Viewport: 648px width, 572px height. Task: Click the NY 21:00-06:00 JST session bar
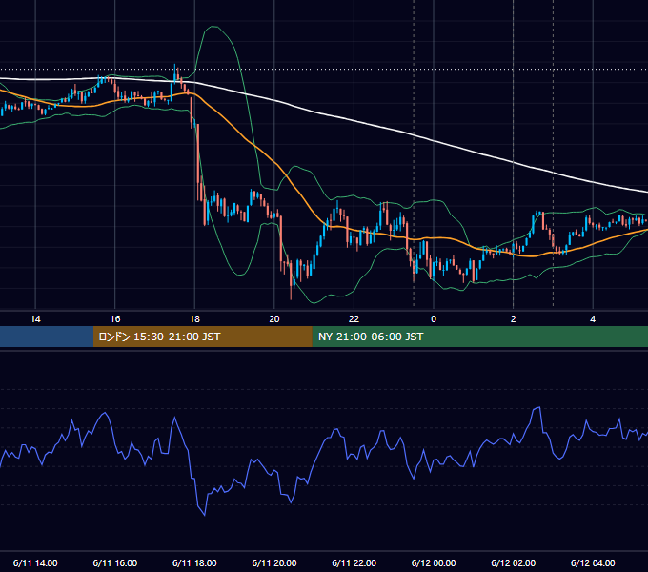pyautogui.click(x=480, y=337)
